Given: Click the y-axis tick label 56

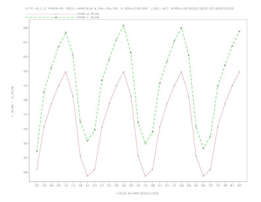Looking at the screenshot, I should click(25, 71).
